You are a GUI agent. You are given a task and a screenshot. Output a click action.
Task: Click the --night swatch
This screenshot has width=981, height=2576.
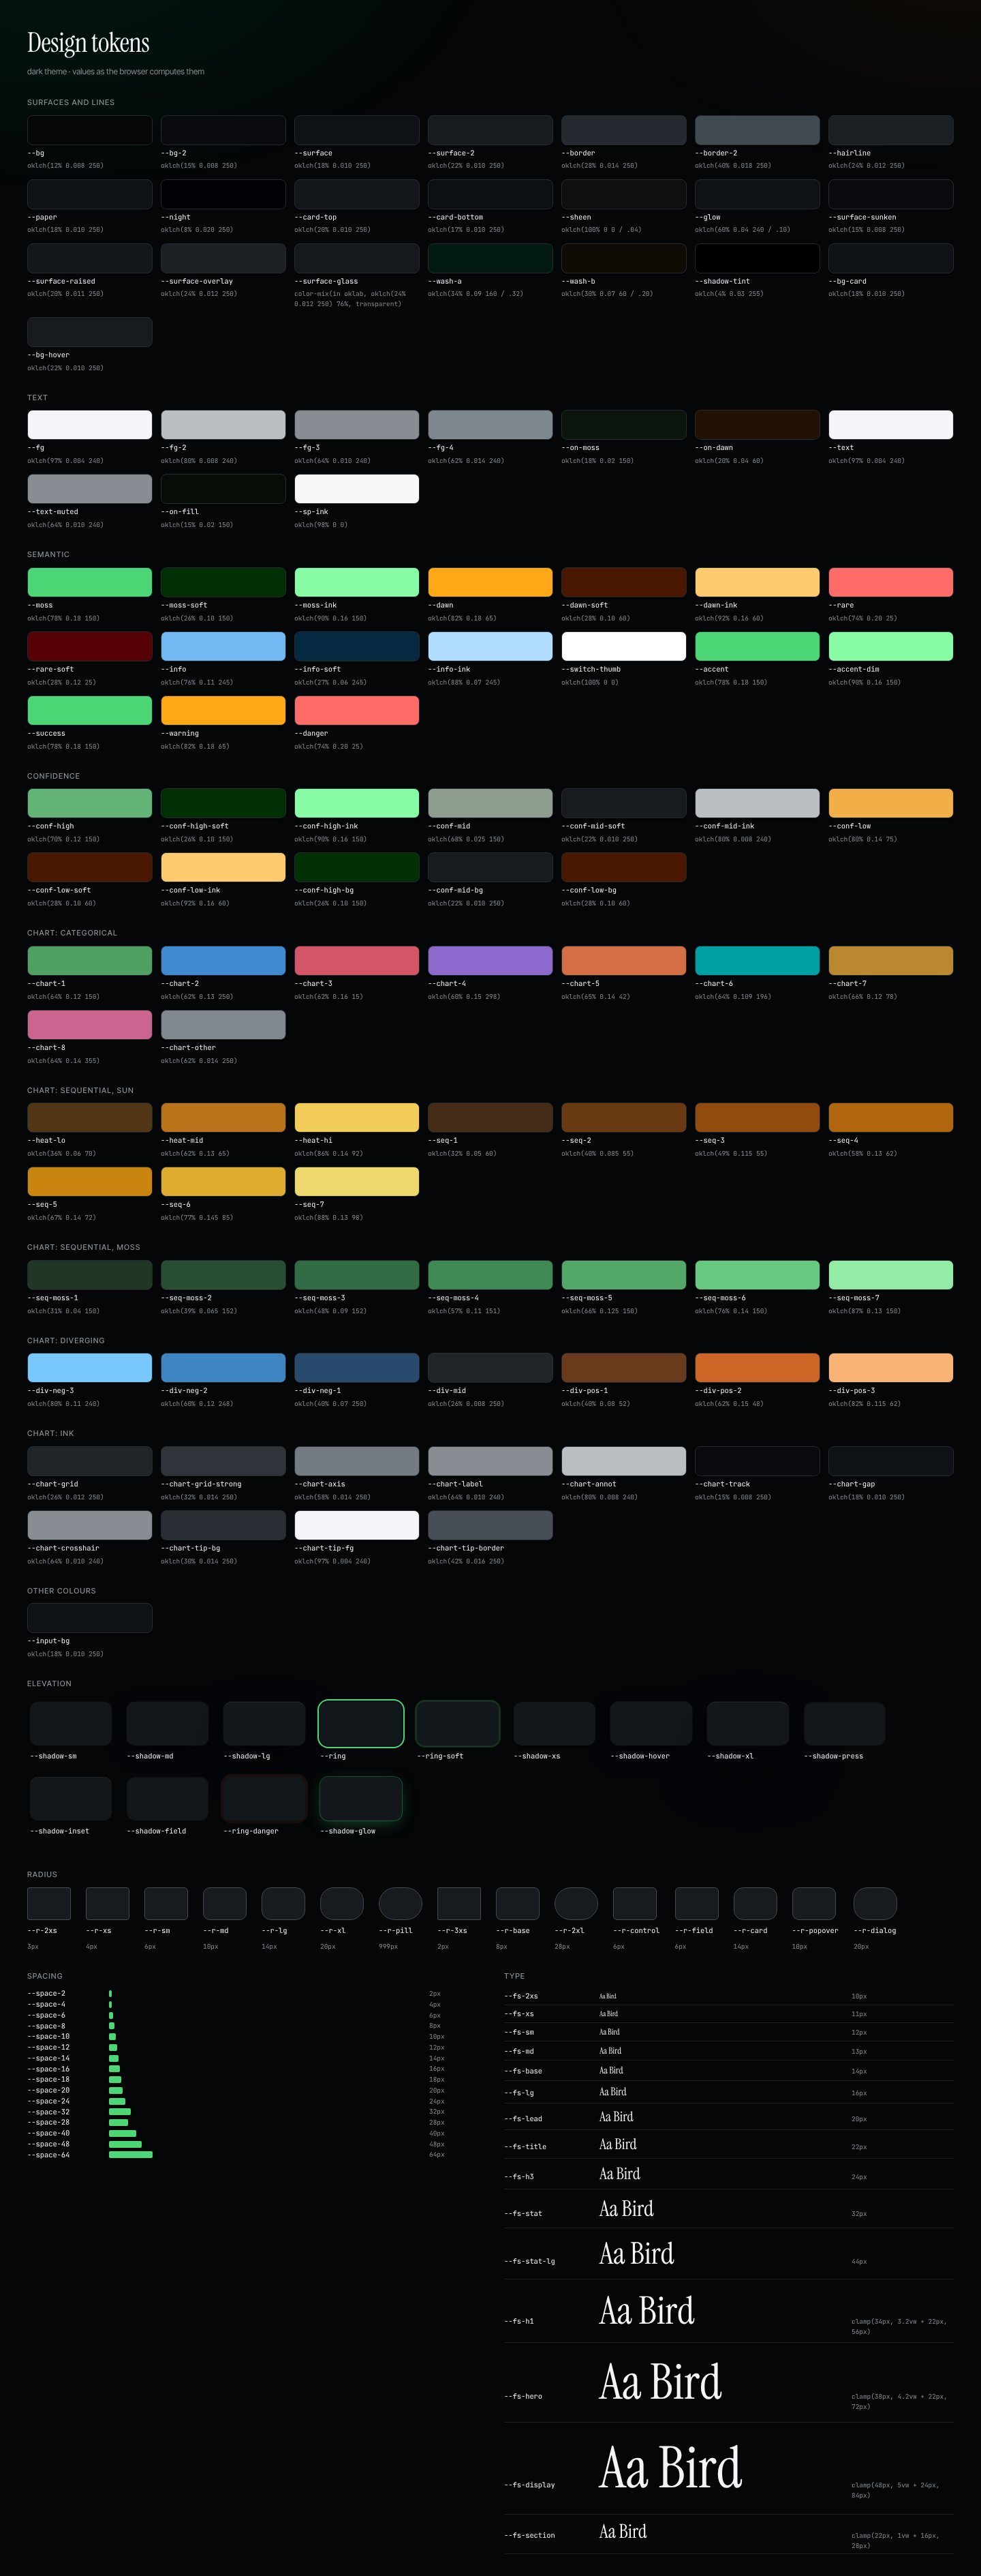tap(223, 194)
